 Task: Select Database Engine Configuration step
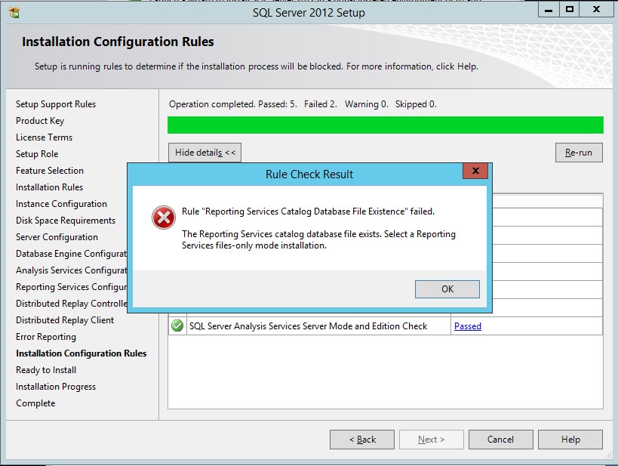[72, 253]
